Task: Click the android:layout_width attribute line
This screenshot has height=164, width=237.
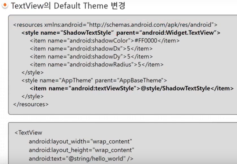Action: pos(80,142)
